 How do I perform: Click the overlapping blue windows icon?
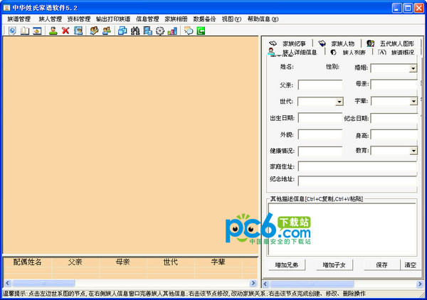(122, 31)
